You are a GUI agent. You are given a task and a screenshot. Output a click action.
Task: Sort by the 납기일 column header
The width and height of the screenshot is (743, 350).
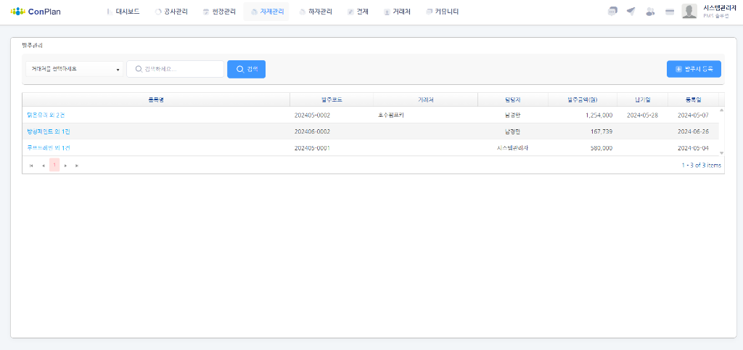643,99
